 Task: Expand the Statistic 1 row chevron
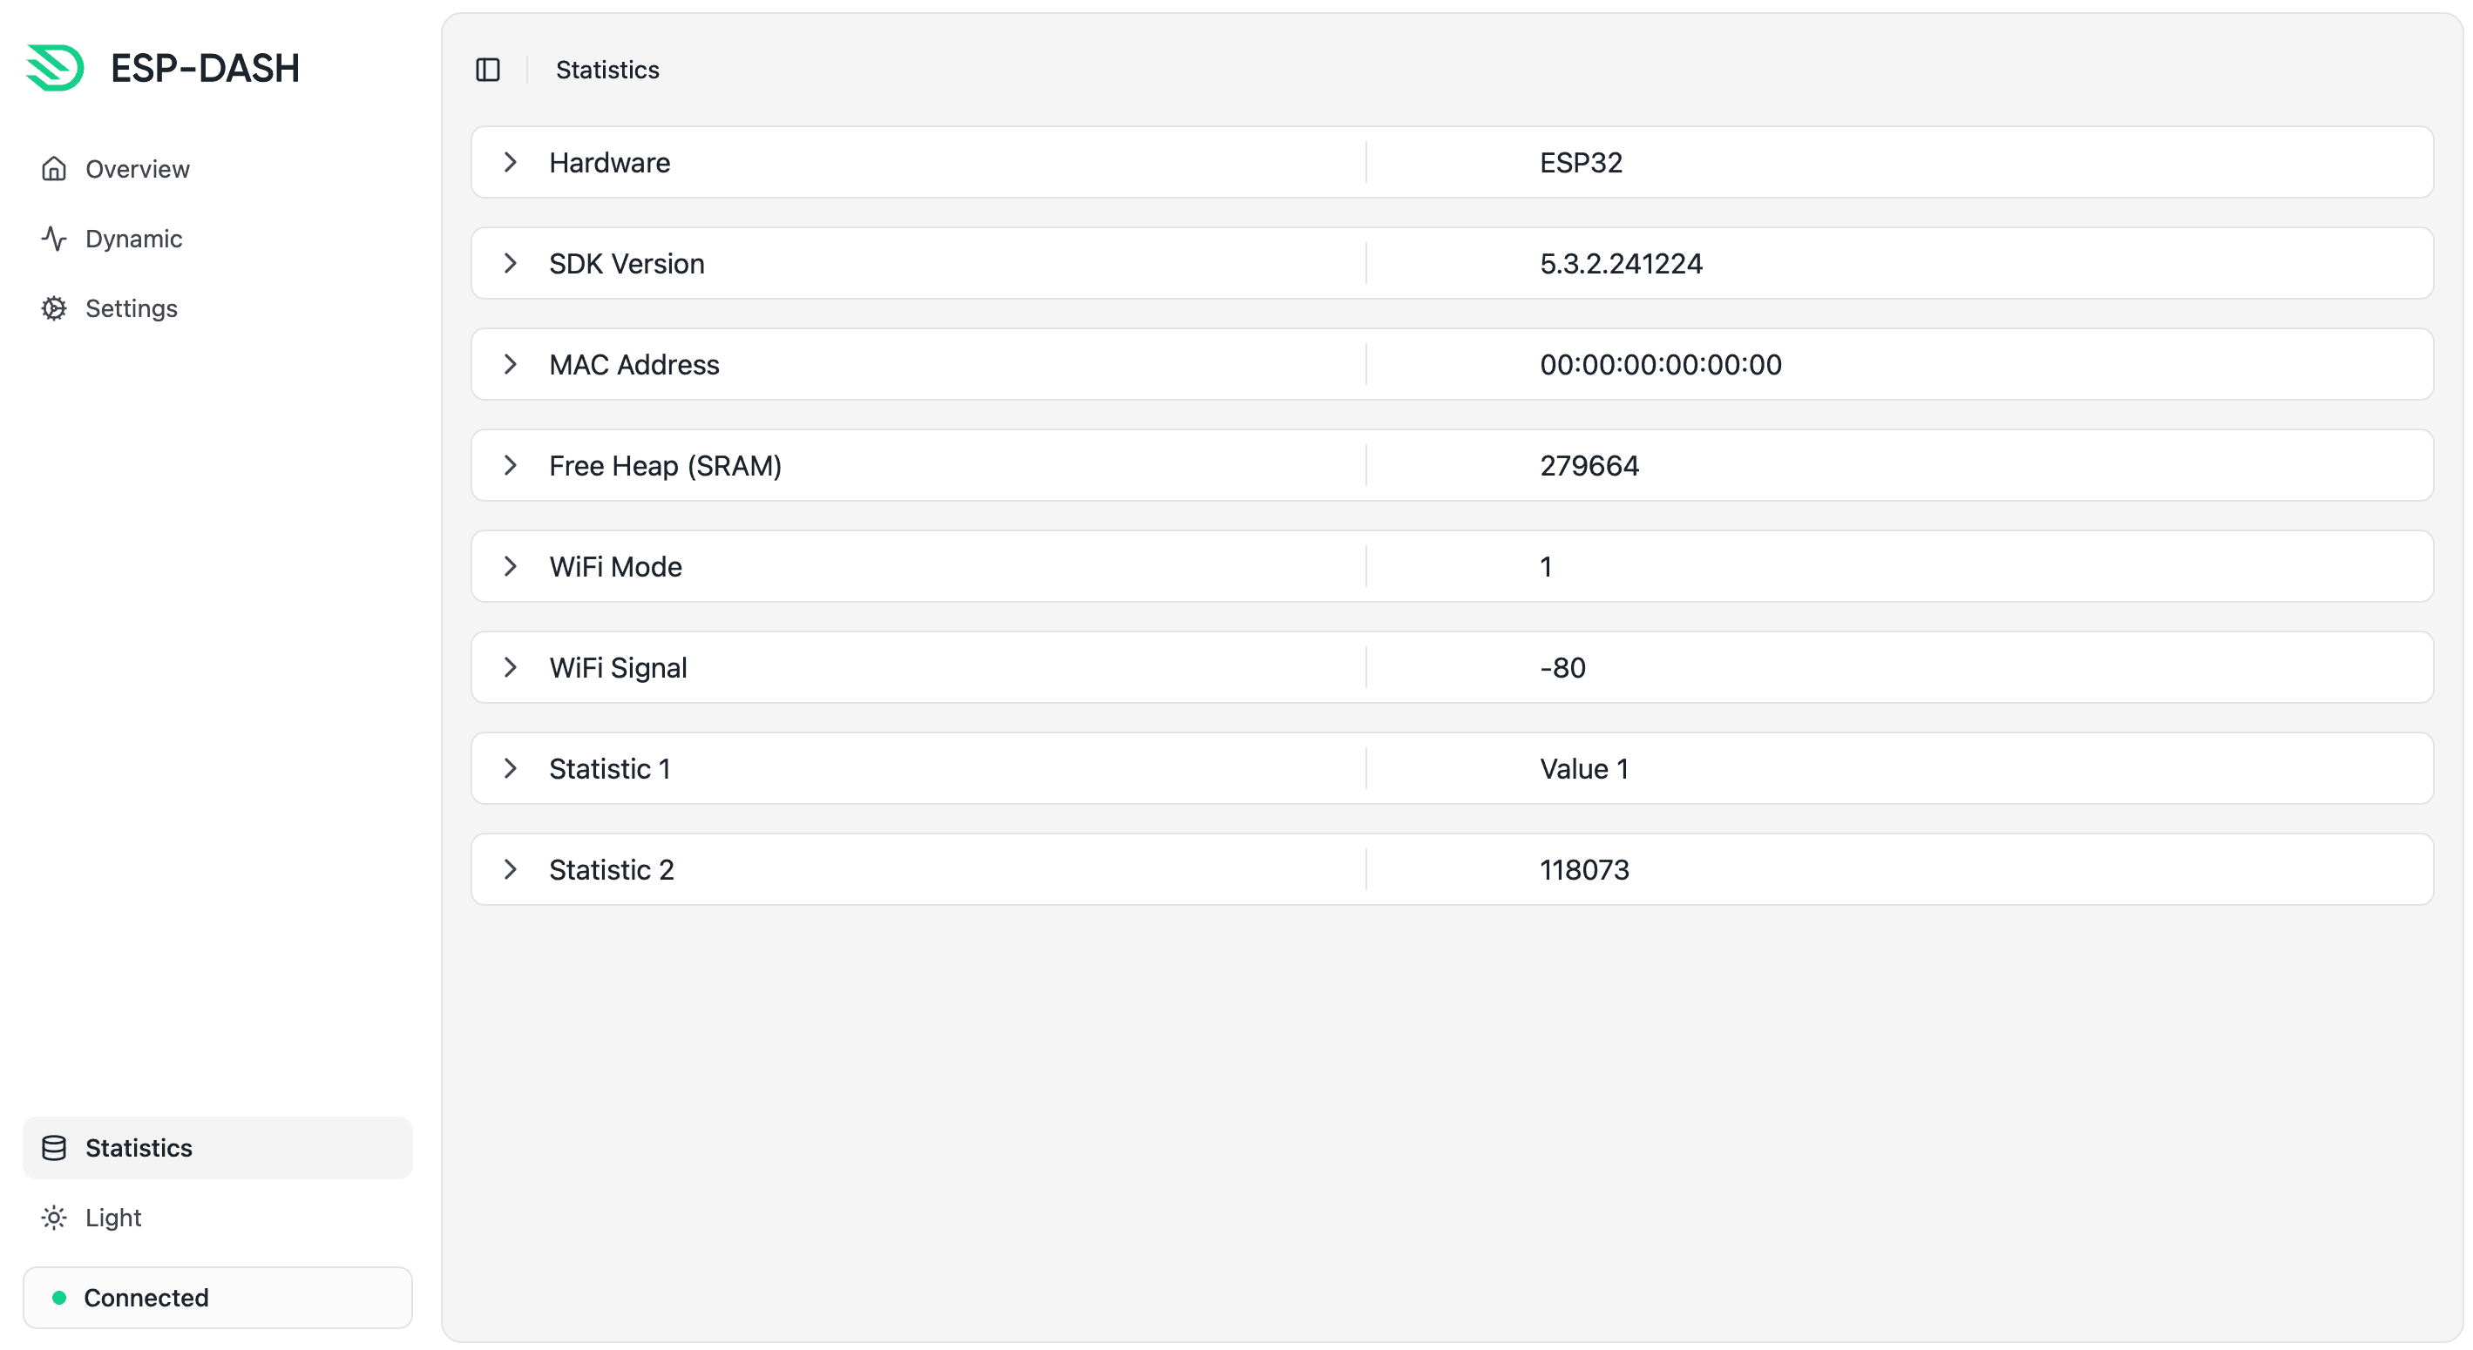coord(511,768)
